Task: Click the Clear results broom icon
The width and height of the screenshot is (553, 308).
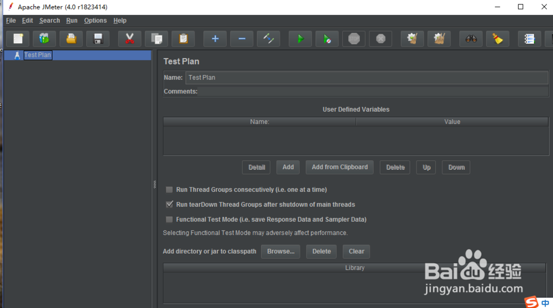Action: click(413, 39)
